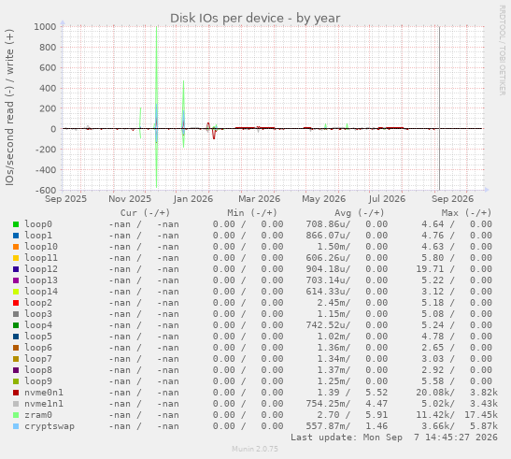Select the nvme1n1 legend label
Image resolution: width=511 pixels, height=459 pixels.
click(44, 404)
